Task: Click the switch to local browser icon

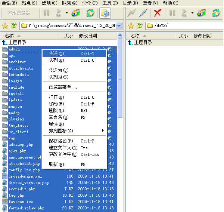Action: click(x=105, y=13)
